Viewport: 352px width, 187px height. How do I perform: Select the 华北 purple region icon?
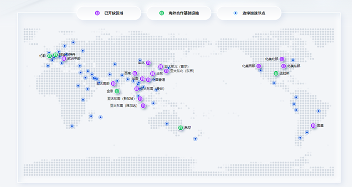148,63
